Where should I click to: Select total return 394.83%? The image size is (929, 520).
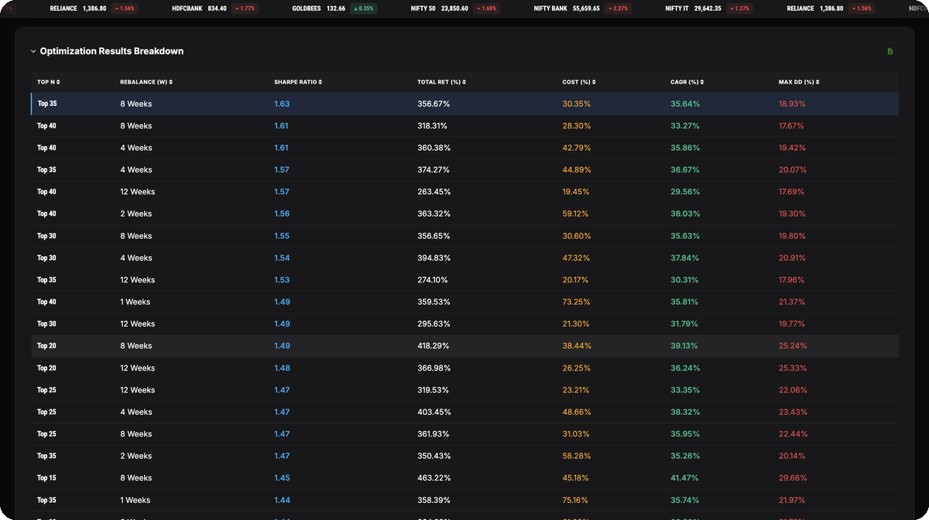434,258
